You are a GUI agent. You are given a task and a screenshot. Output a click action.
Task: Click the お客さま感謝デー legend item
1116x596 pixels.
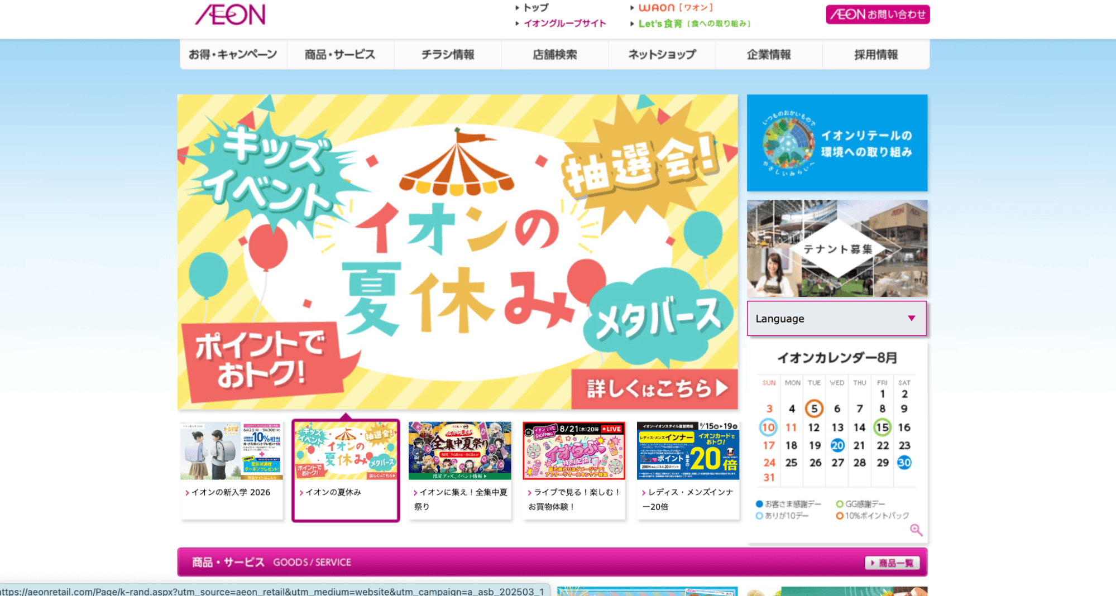(x=788, y=504)
